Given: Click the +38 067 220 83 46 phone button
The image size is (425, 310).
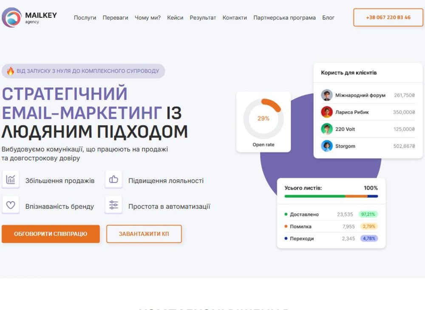Looking at the screenshot, I should coord(388,17).
